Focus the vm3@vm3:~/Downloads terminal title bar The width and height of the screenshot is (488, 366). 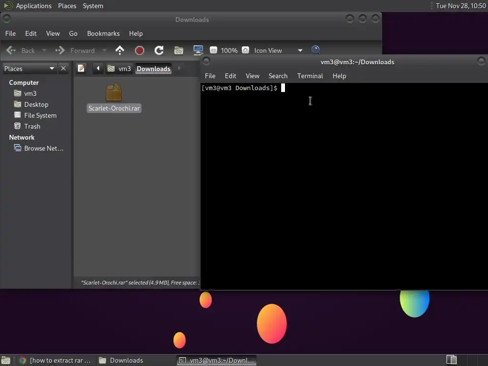pos(357,62)
